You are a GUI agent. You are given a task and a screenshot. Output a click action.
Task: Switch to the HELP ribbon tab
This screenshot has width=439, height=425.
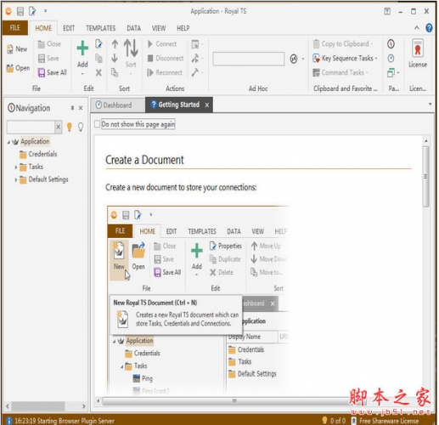(183, 28)
